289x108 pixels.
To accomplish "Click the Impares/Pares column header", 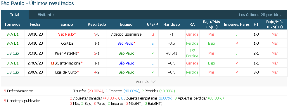I will pos(237,25).
